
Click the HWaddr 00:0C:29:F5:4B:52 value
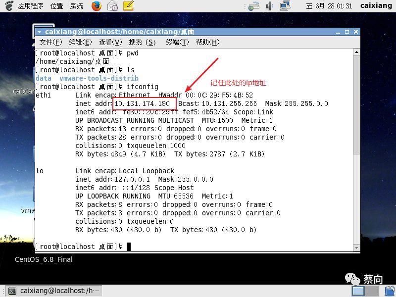[x=205, y=95]
